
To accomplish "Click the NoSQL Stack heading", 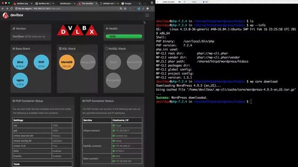I will (x=116, y=49).
